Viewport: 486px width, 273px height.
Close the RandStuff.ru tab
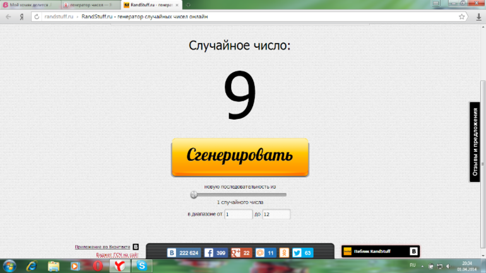[x=177, y=5]
